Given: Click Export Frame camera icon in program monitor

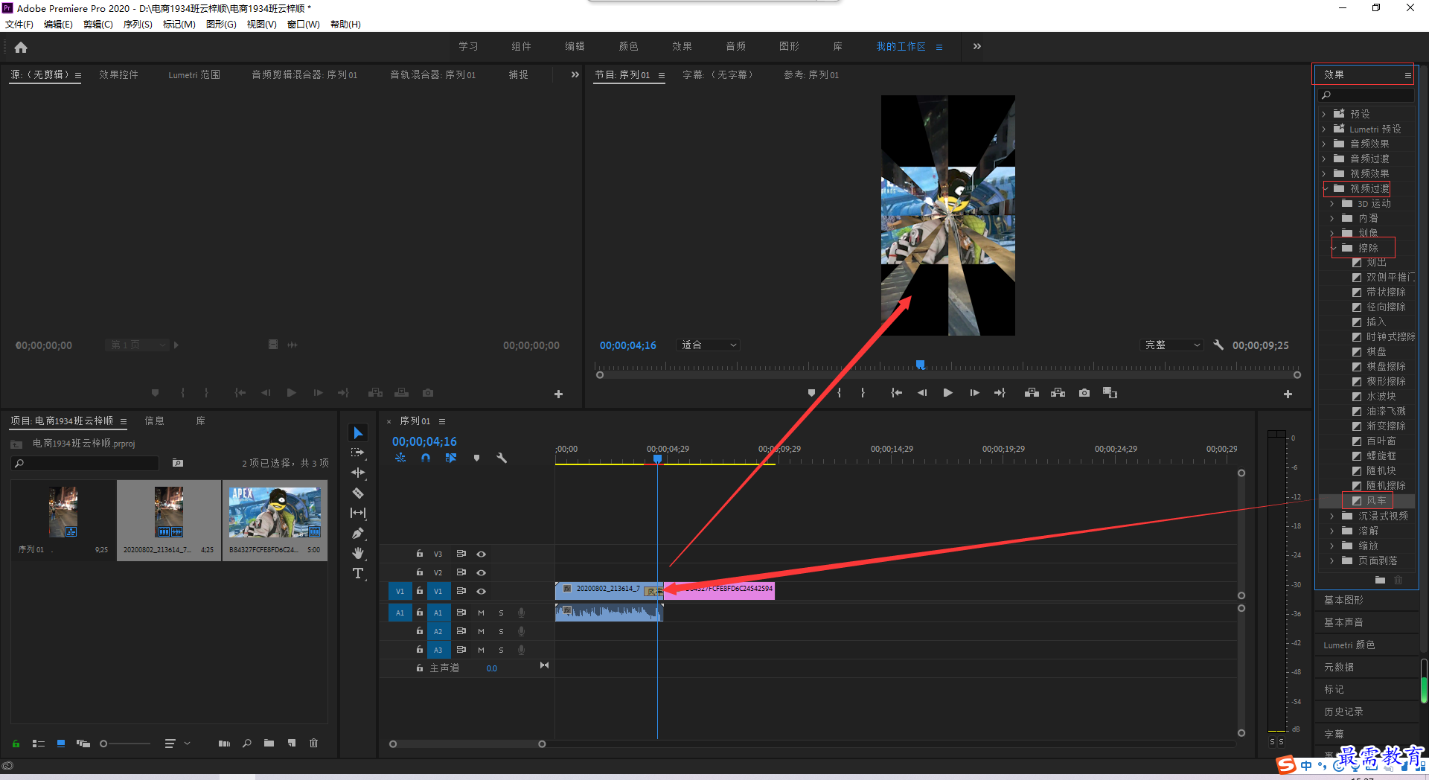Looking at the screenshot, I should [1084, 393].
